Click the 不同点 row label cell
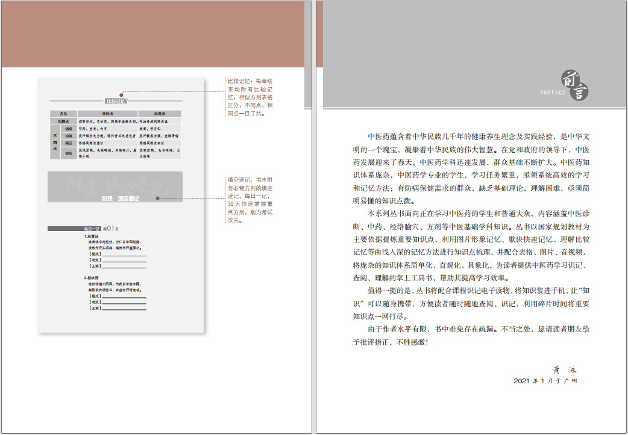This screenshot has height=435, width=628. tap(55, 142)
